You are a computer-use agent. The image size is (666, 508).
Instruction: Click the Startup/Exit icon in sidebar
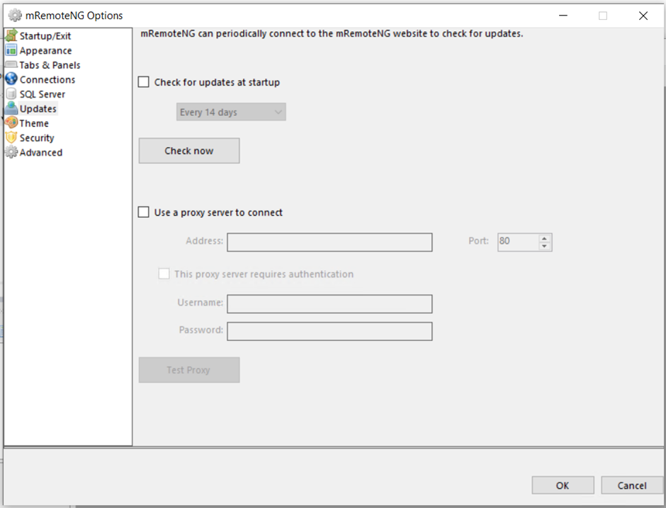[x=11, y=35]
